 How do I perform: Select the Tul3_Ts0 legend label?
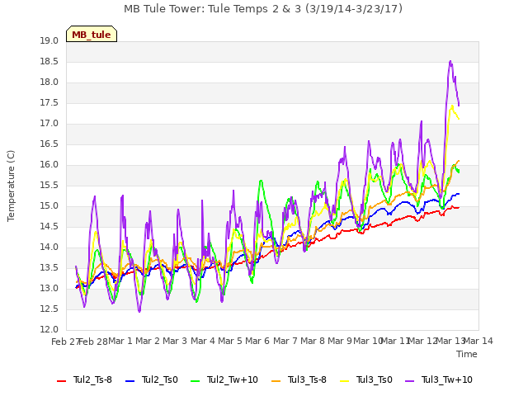pos(375,379)
